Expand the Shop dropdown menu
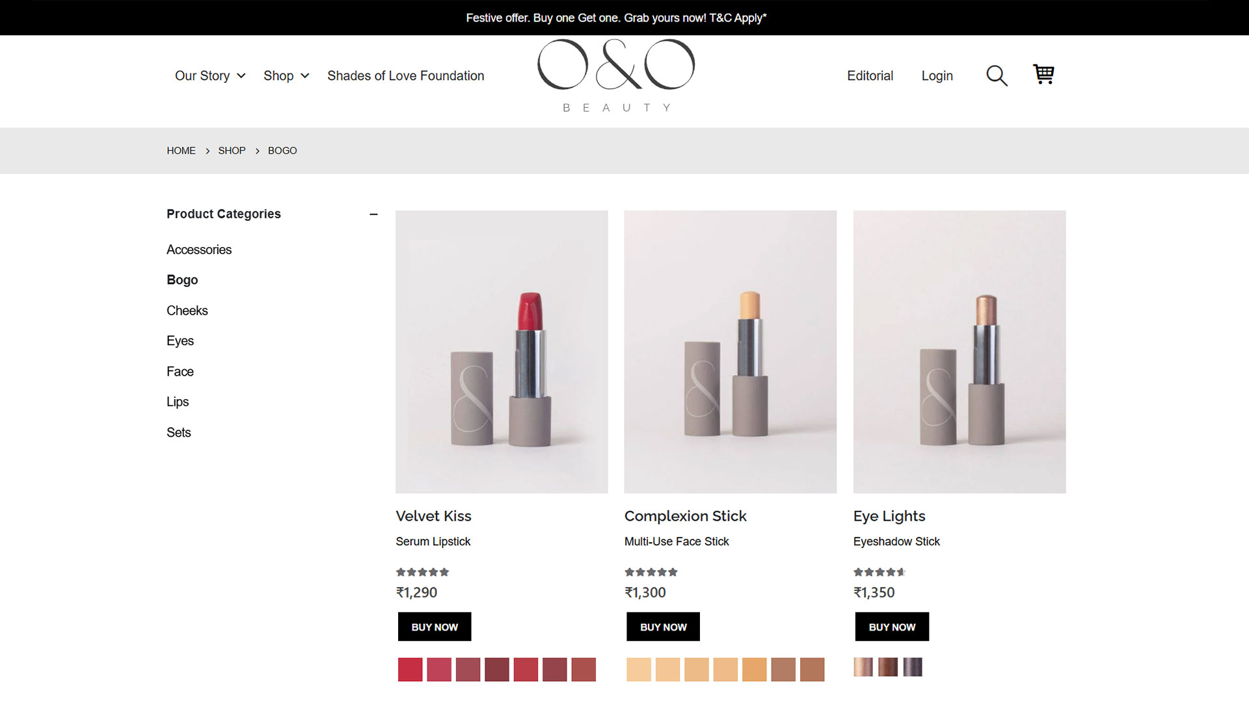 [286, 75]
